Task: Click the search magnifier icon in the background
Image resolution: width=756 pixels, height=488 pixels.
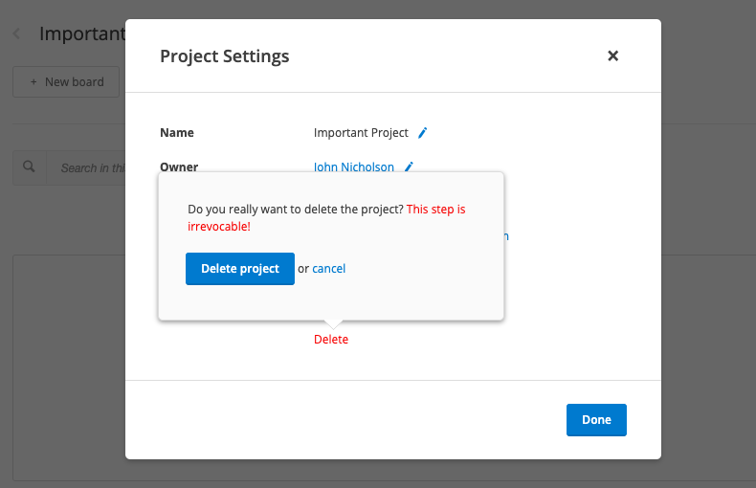Action: tap(29, 166)
